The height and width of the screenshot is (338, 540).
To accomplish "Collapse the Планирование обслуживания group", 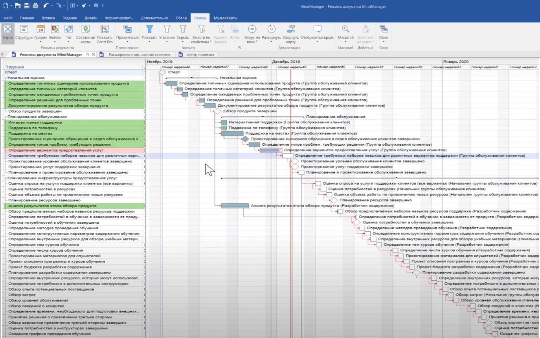I will pos(6,117).
